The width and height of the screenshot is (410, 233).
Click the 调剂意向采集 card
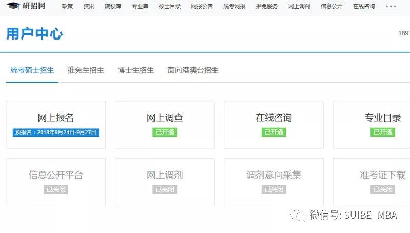point(274,182)
